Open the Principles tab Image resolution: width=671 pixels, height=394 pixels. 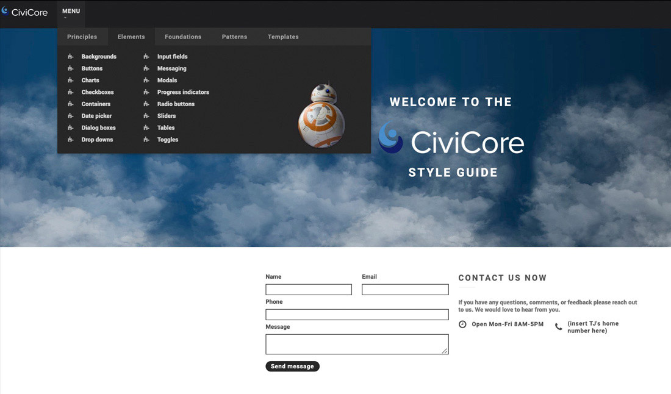(x=82, y=37)
